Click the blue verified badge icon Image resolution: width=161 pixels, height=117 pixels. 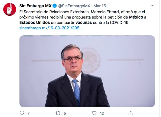click(x=55, y=6)
